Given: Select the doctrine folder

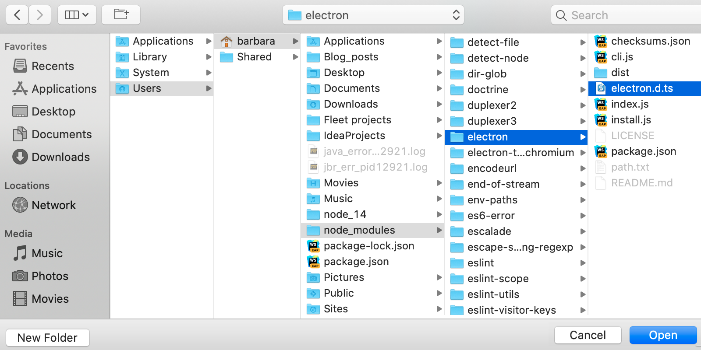Looking at the screenshot, I should [516, 90].
